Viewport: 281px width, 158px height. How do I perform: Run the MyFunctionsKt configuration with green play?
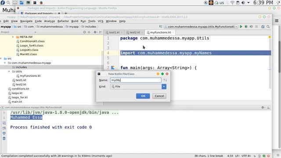click(x=241, y=26)
